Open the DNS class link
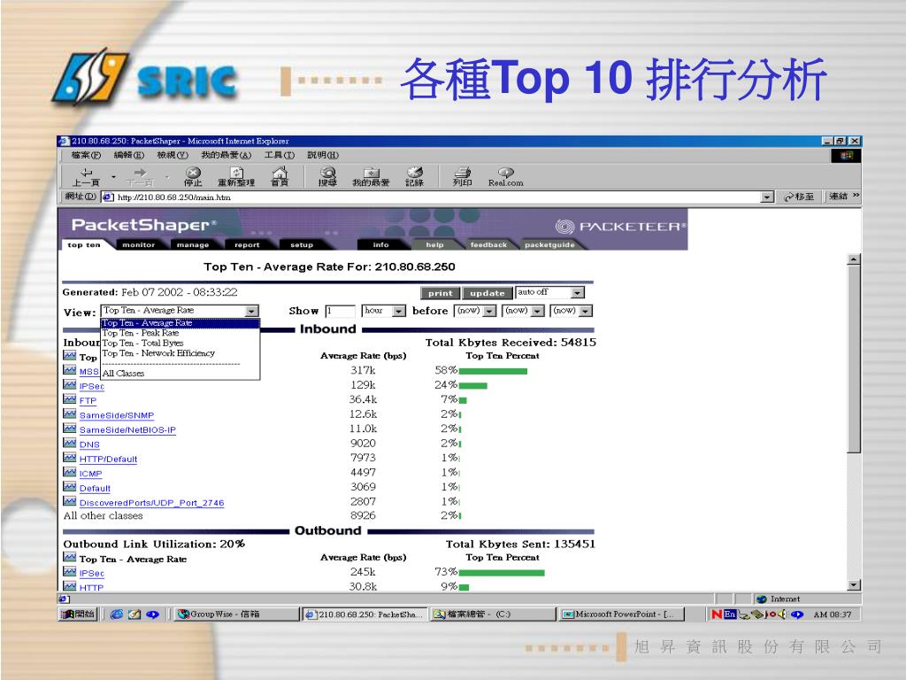 [x=89, y=444]
